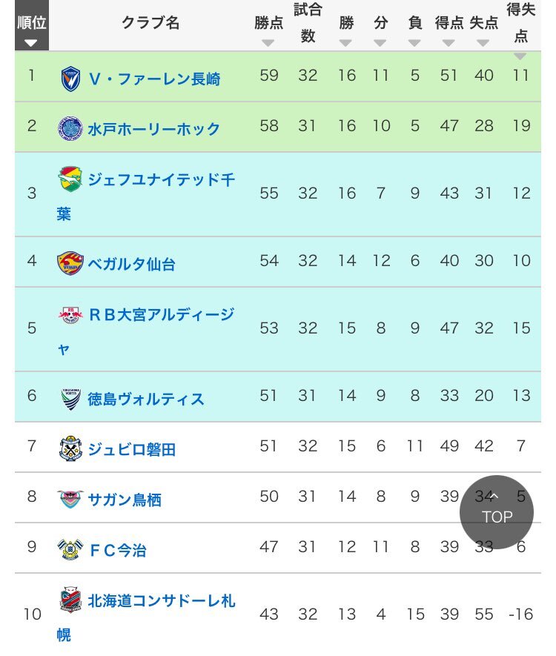Click the サガン鳥栖 club crest icon
Screen dimensions: 556x656
(x=70, y=499)
